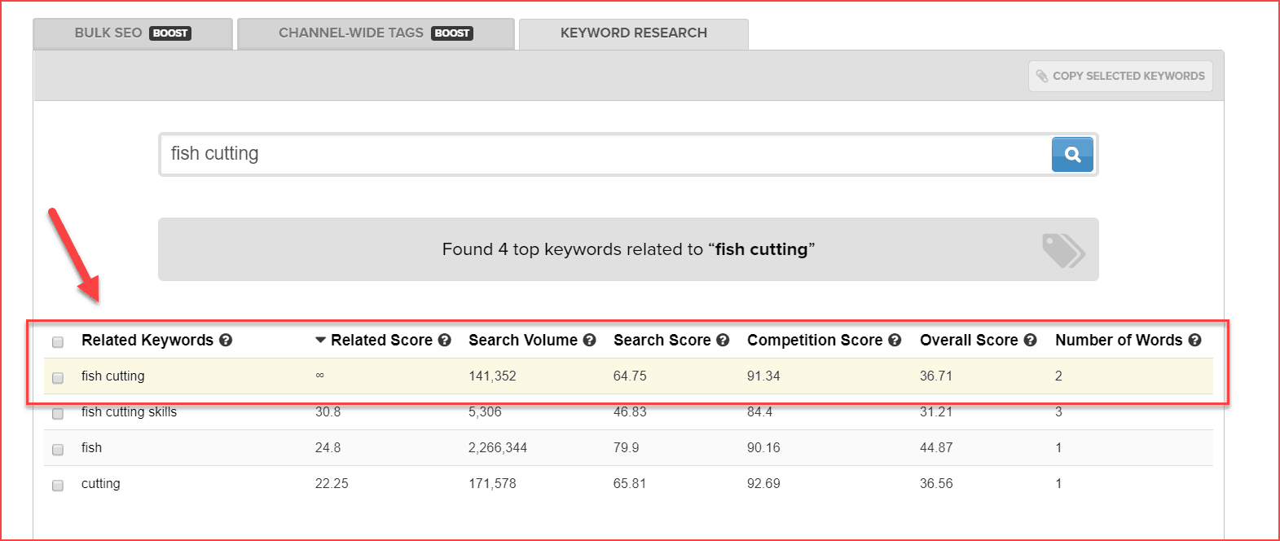Click help icon beside Overall Score
The image size is (1280, 541).
coord(1030,341)
